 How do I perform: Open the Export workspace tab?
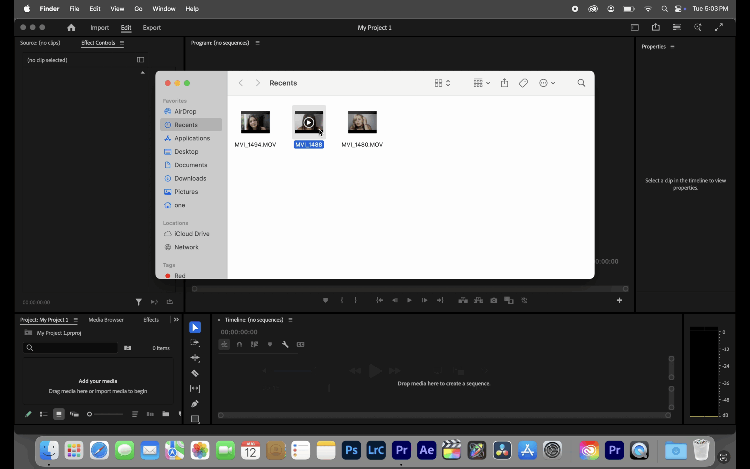152,28
